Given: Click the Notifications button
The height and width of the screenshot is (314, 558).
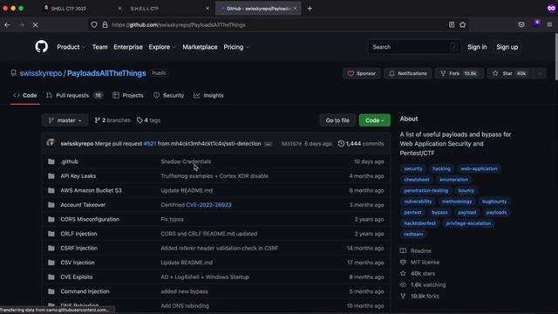Looking at the screenshot, I should (x=408, y=73).
